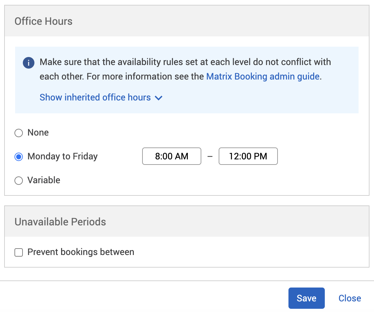Click the dash between the time fields
374x312 pixels.
point(210,156)
